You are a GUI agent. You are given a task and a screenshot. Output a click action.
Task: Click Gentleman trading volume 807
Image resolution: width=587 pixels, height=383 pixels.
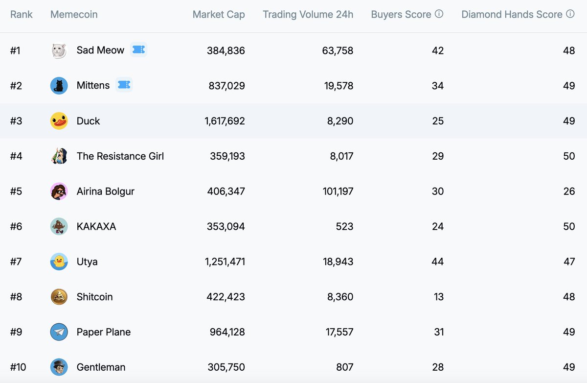tap(344, 367)
